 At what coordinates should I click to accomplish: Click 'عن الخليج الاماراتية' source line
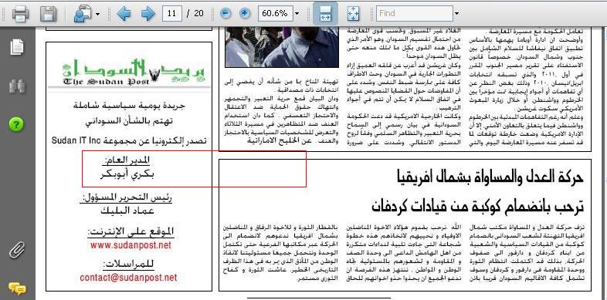coord(279,141)
